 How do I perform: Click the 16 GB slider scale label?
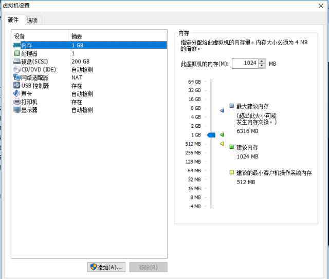pos(194,99)
